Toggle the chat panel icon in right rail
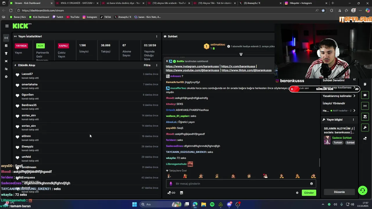372x209 pixels. [x=365, y=95]
